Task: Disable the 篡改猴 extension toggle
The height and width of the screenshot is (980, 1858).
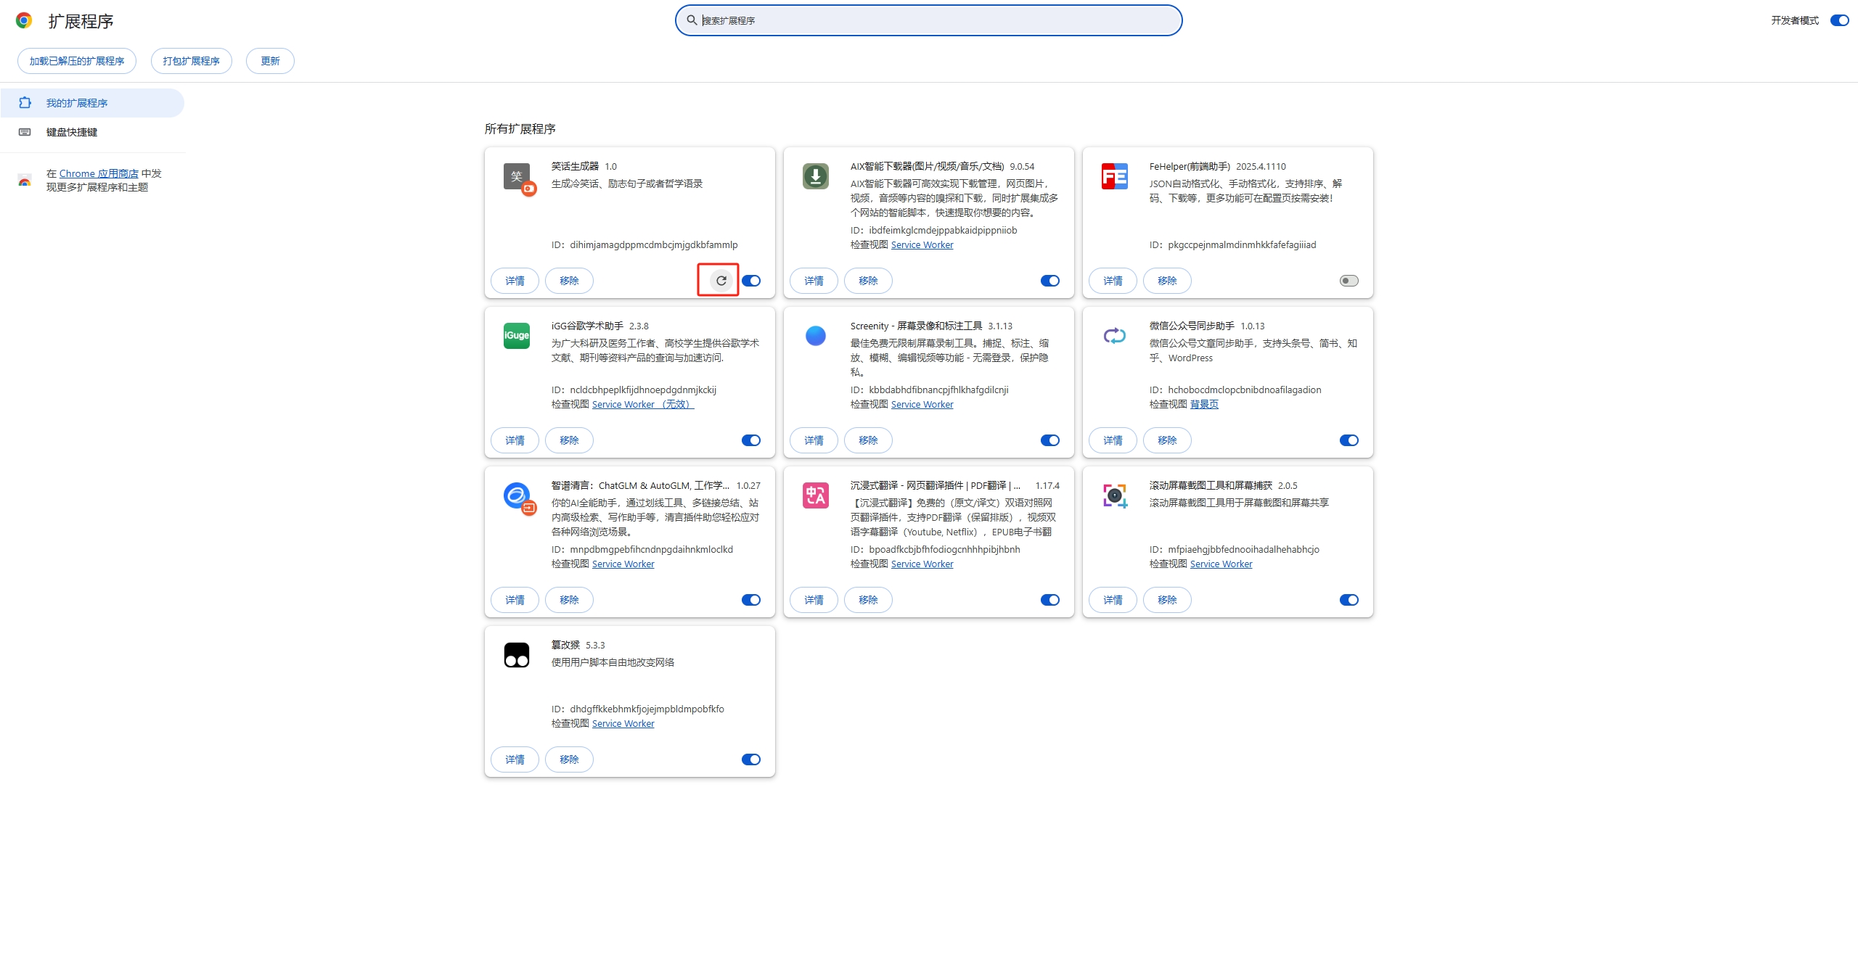Action: [x=750, y=759]
